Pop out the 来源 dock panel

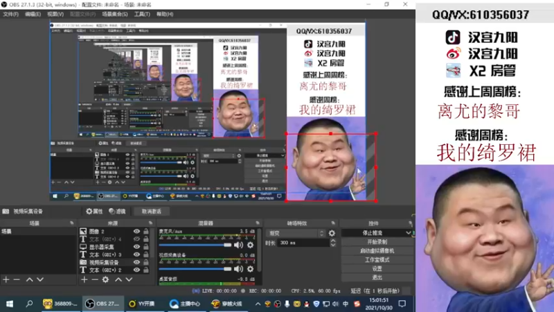tap(150, 223)
